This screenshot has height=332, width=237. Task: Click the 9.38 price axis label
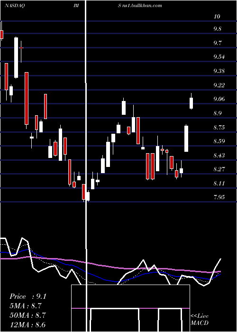click(x=219, y=71)
